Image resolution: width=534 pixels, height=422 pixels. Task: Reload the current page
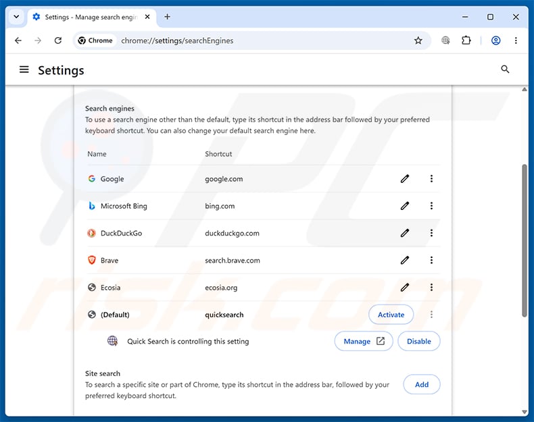click(x=58, y=41)
